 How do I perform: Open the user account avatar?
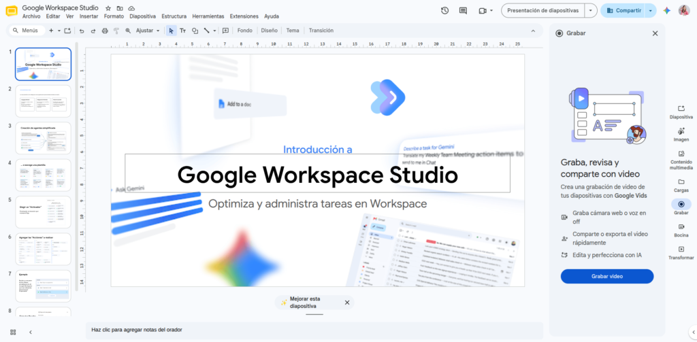pos(683,11)
